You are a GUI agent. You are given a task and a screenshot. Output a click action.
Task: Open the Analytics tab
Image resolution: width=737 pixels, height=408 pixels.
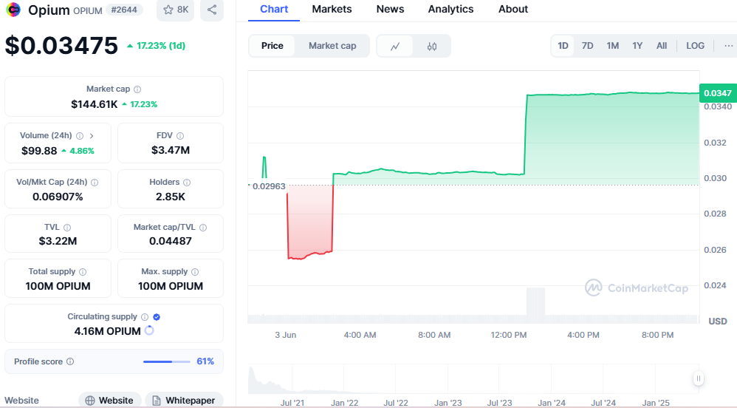[450, 10]
